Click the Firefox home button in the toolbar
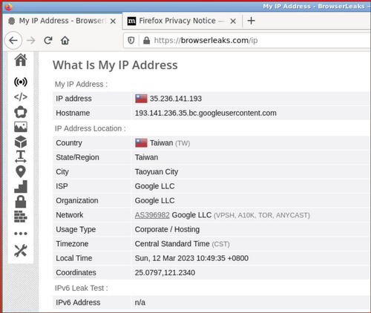371x313 pixels. pos(65,40)
